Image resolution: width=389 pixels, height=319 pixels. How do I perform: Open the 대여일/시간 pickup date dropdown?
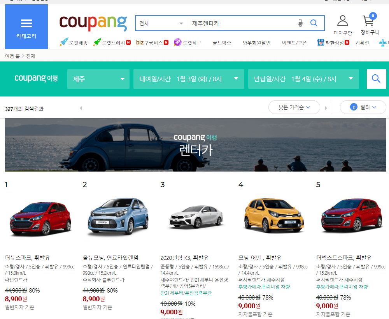(x=189, y=79)
